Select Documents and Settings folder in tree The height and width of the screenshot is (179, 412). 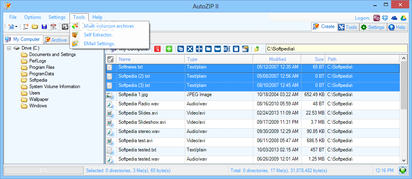pyautogui.click(x=53, y=54)
